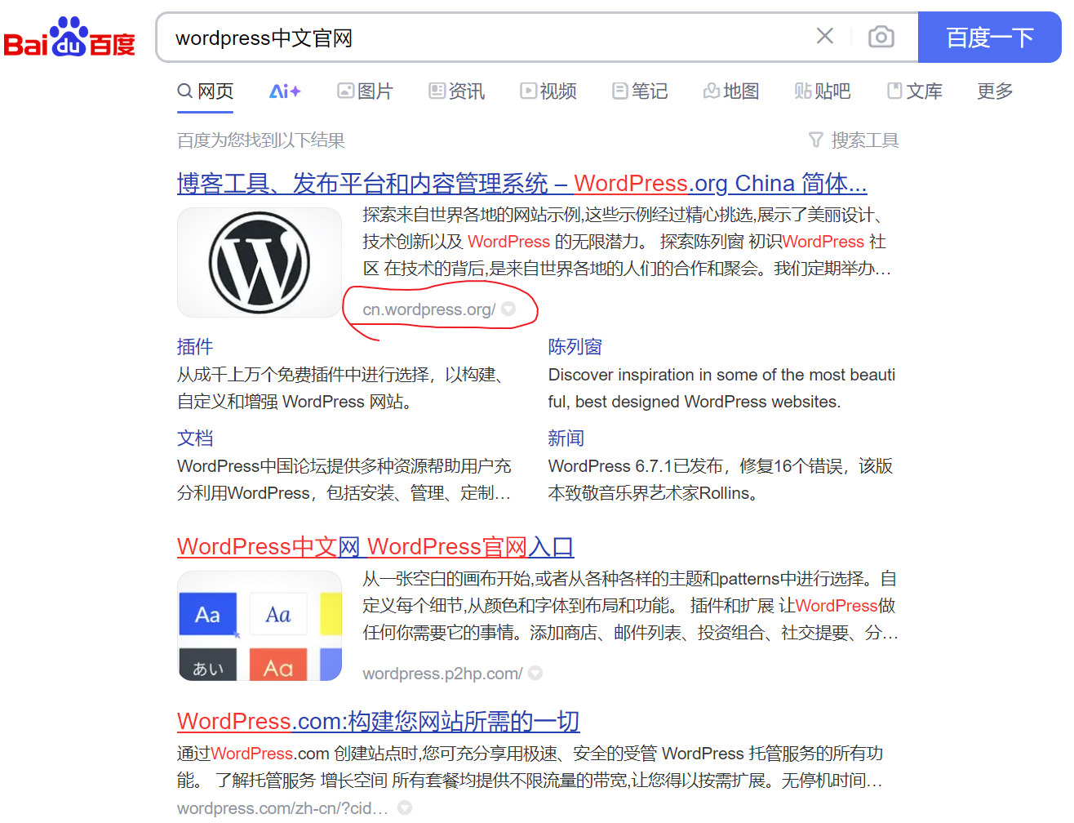Click the 百度一下 search button

coord(989,37)
